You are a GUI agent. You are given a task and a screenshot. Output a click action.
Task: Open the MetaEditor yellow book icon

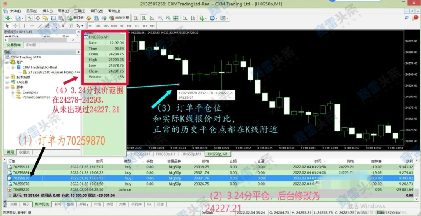click(88, 18)
